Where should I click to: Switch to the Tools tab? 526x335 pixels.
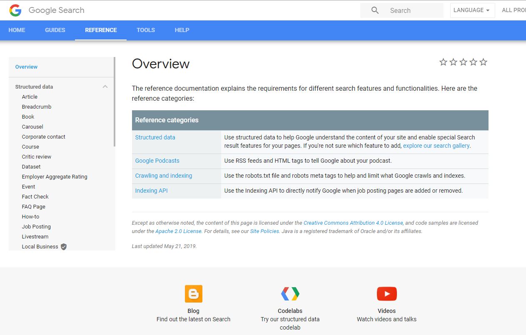pos(146,30)
